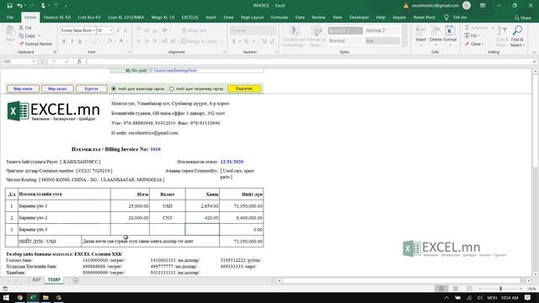Click in the formula bar input
This screenshot has height=303, width=539.
(309, 61)
